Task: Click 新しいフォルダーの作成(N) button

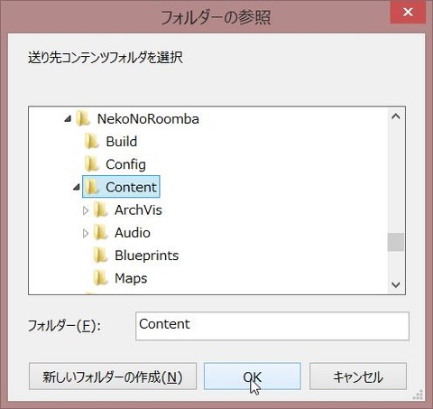Action: (113, 376)
